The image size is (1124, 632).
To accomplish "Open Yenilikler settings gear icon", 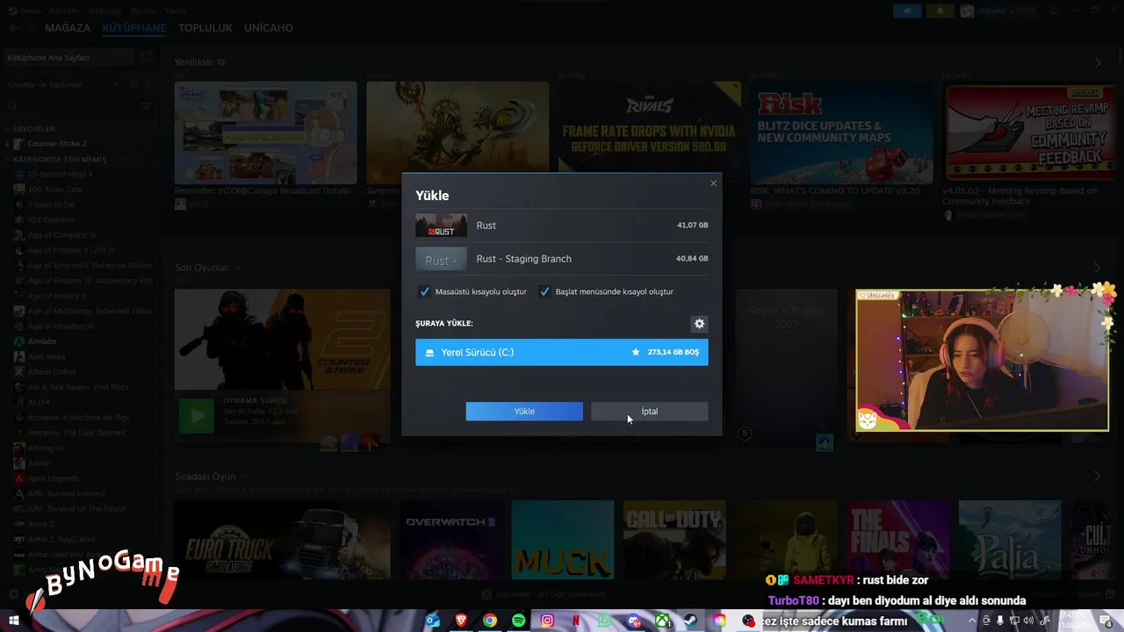I will coord(221,62).
